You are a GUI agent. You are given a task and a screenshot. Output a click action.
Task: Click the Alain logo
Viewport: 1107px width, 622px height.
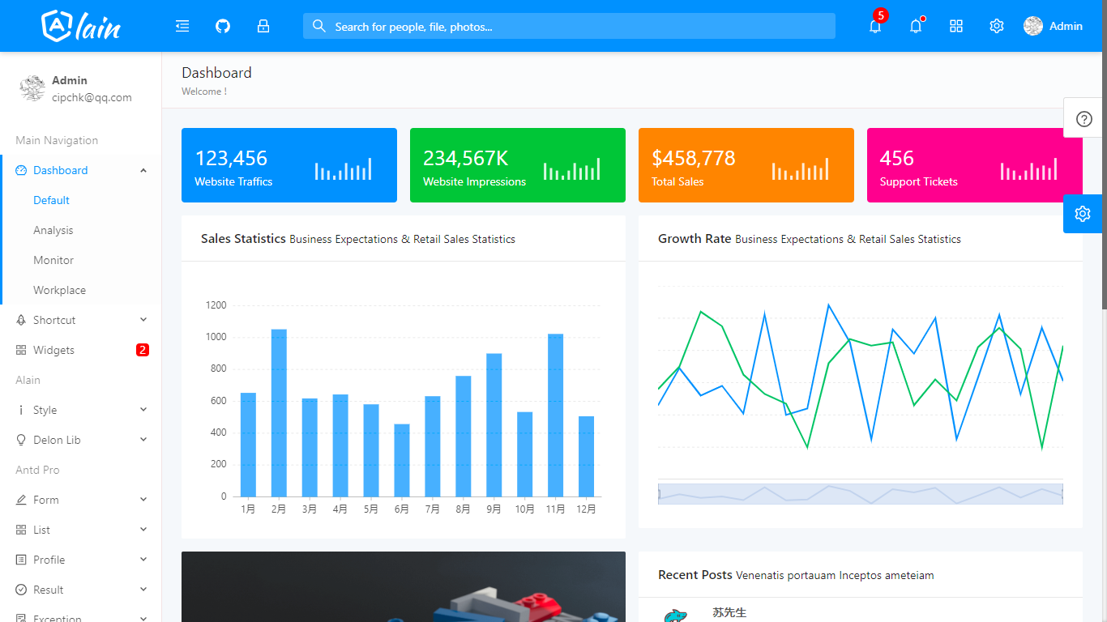(81, 26)
